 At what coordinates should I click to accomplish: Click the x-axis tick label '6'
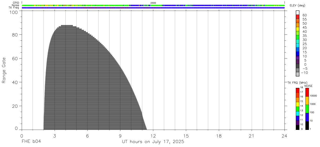87,136
